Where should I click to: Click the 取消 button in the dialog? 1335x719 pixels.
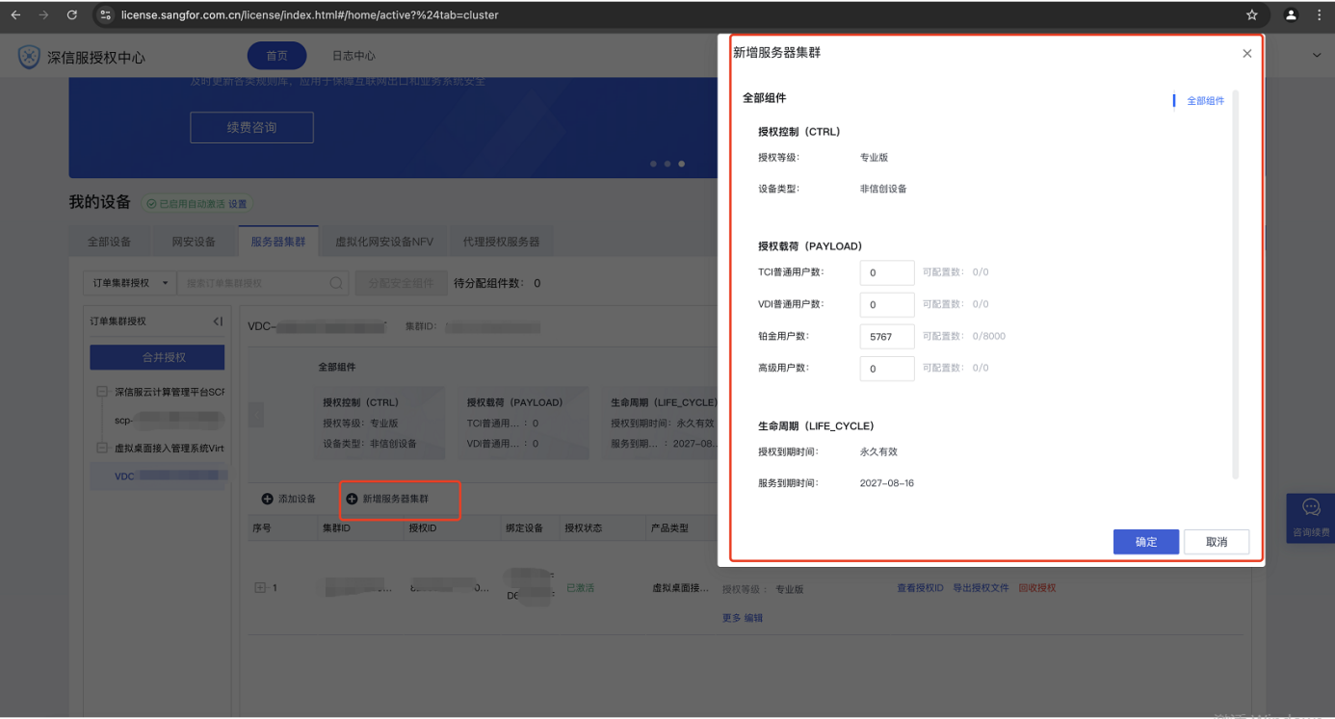pos(1217,542)
